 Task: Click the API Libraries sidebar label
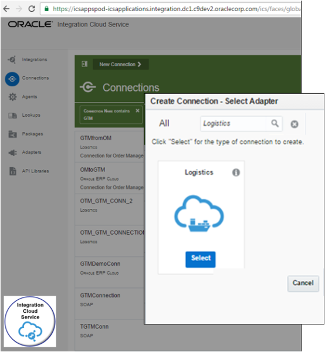click(x=35, y=171)
